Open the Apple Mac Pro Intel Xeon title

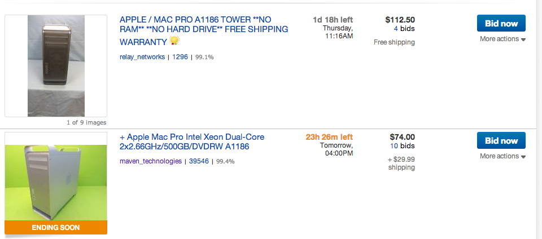[192, 141]
